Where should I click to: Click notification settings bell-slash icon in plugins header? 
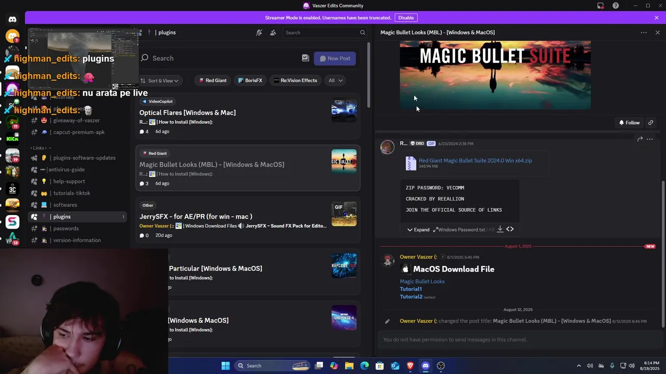tap(259, 32)
